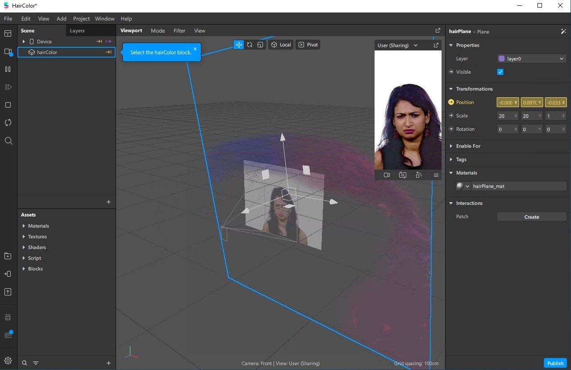Open the magic wand properties icon top right
571x370 pixels.
(x=563, y=31)
